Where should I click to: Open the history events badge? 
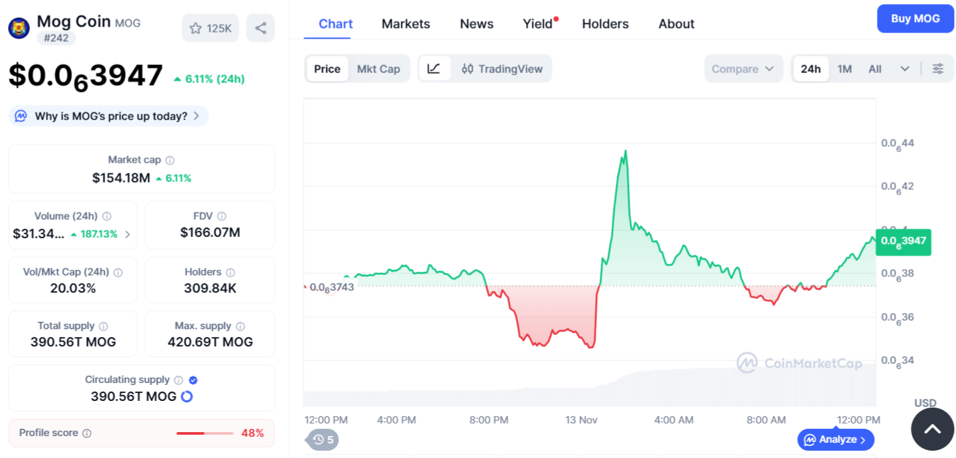(323, 439)
